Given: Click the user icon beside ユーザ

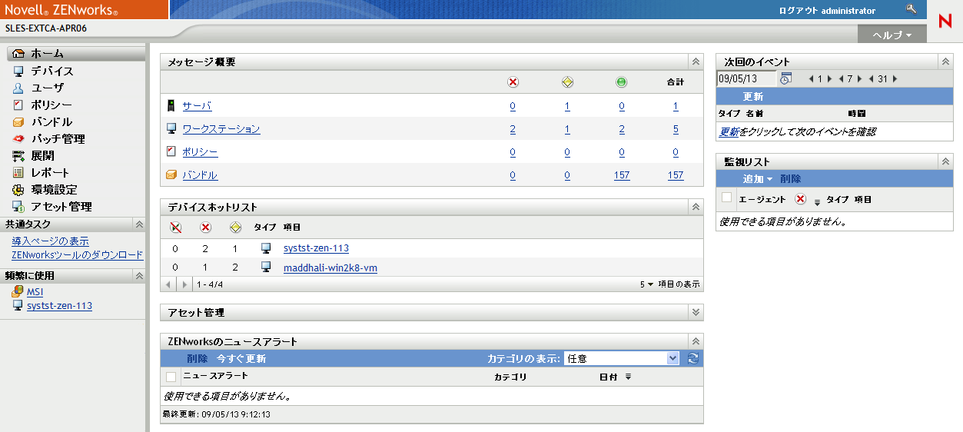Looking at the screenshot, I should [x=19, y=88].
